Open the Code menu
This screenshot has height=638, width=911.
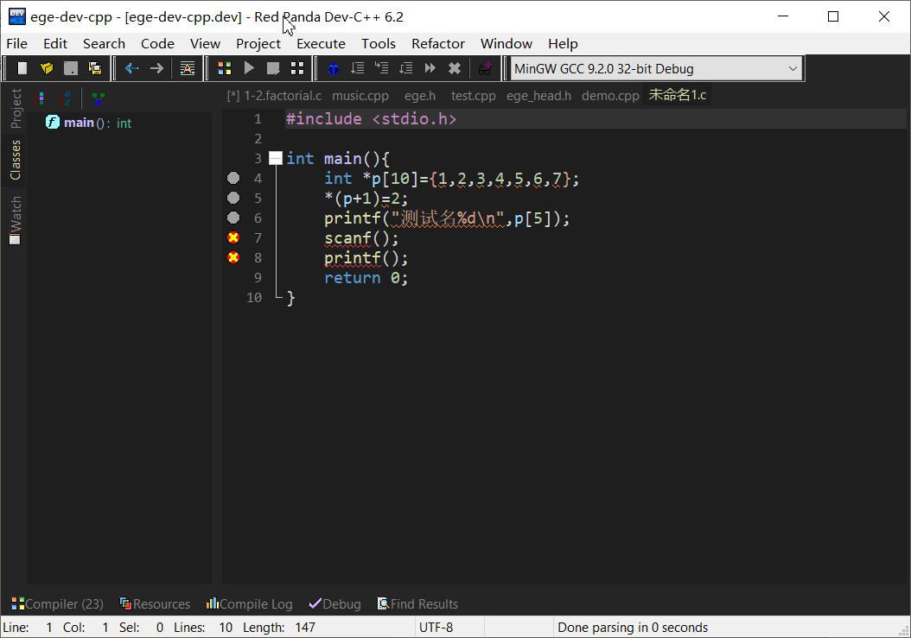[157, 43]
